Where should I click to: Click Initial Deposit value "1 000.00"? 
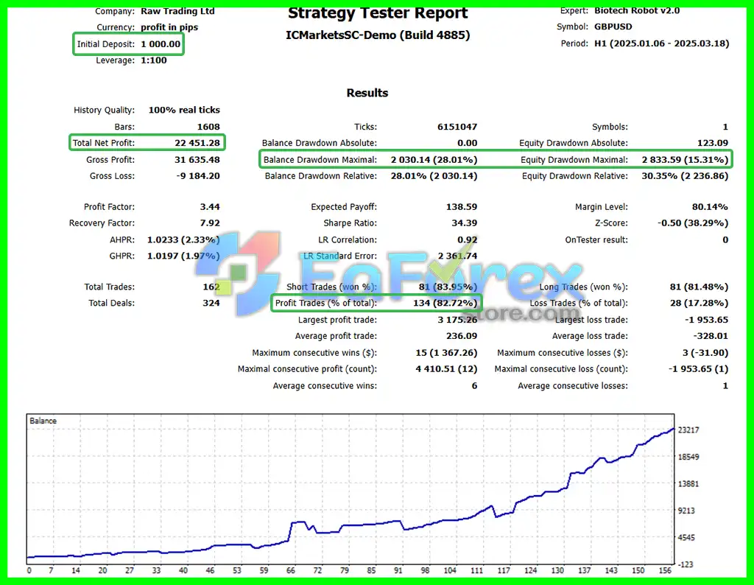(x=161, y=44)
